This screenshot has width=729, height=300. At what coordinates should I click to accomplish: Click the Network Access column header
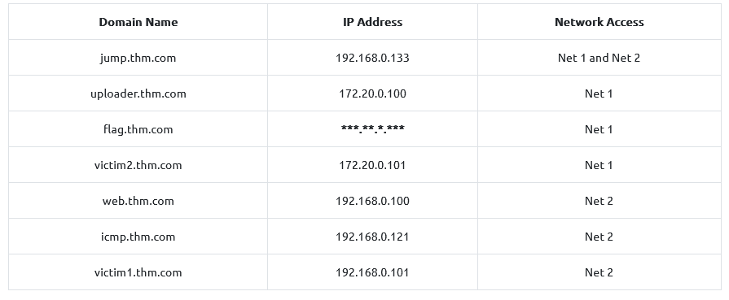pos(599,22)
